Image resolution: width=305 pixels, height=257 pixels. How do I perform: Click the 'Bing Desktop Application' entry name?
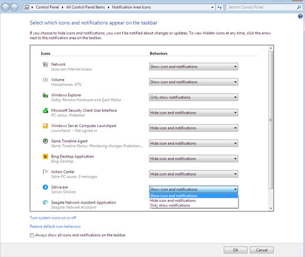[x=73, y=156]
